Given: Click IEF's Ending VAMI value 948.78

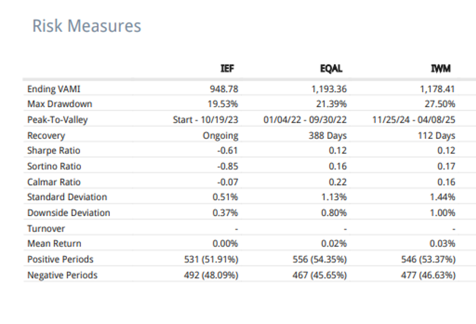Looking at the screenshot, I should pyautogui.click(x=224, y=89).
